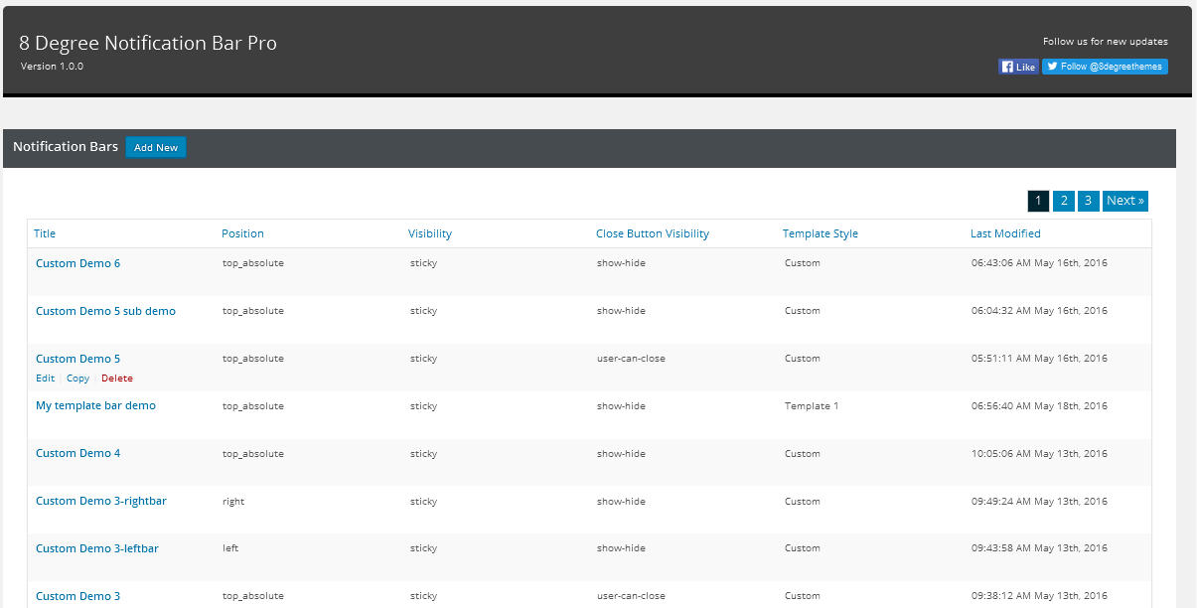The width and height of the screenshot is (1197, 608).
Task: Open Custom Demo 3-rightbar
Action: coord(101,501)
